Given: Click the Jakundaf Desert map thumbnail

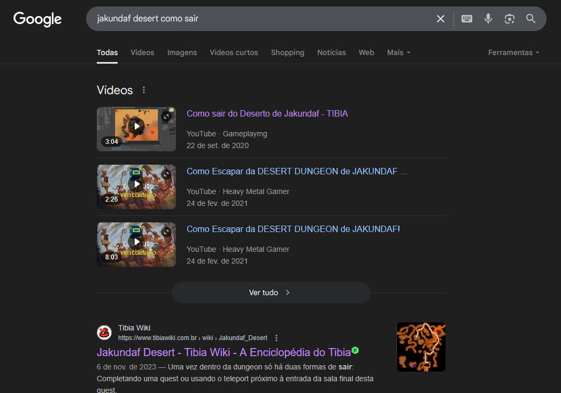Looking at the screenshot, I should pos(421,347).
